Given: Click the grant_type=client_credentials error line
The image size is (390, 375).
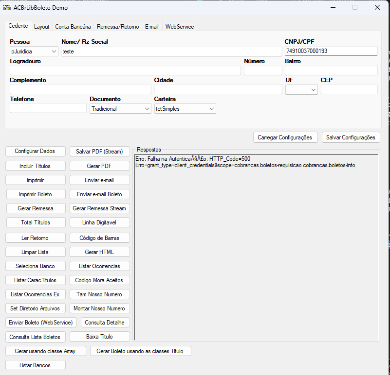Looking at the screenshot, I should pos(245,165).
